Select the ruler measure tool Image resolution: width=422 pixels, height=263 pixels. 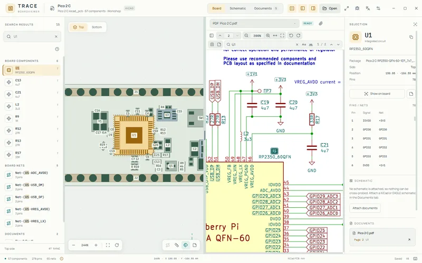click(177, 245)
